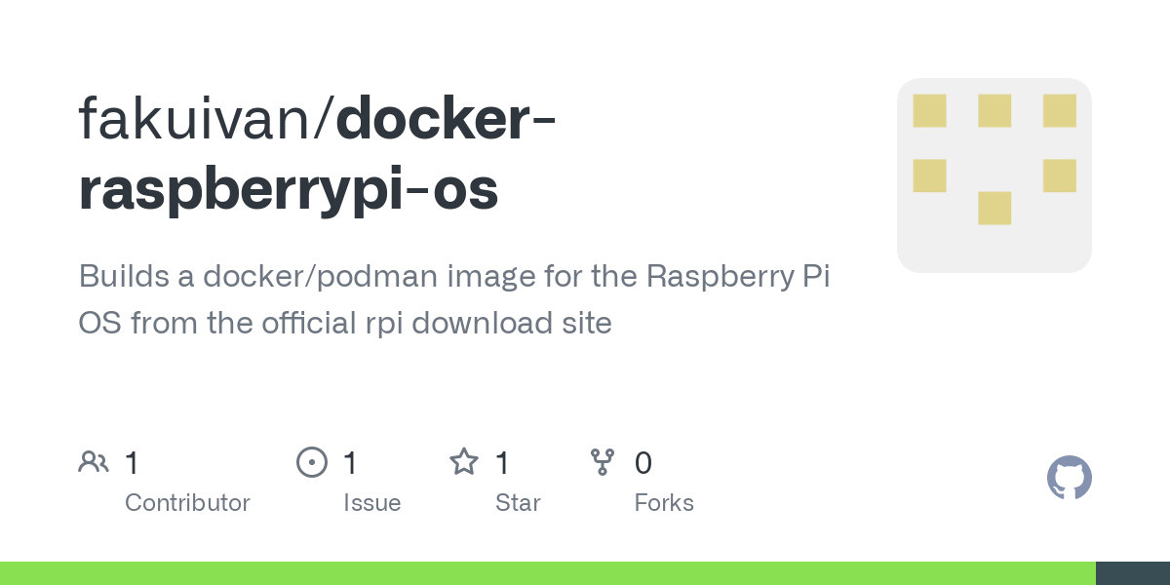Click the green language bar segment
This screenshot has height=585, width=1170.
(548, 573)
